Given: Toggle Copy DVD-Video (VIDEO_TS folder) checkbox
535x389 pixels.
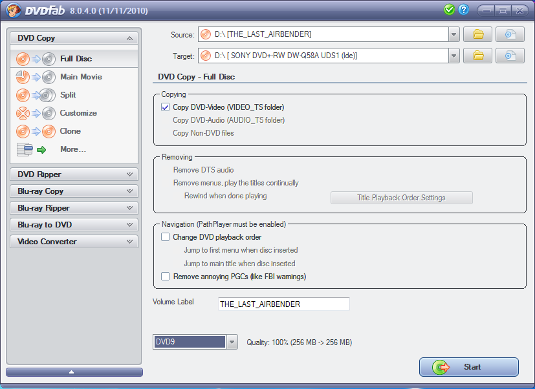Looking at the screenshot, I should (x=165, y=107).
